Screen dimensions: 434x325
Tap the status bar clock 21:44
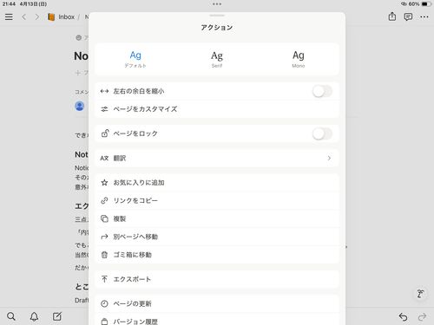[x=9, y=4]
